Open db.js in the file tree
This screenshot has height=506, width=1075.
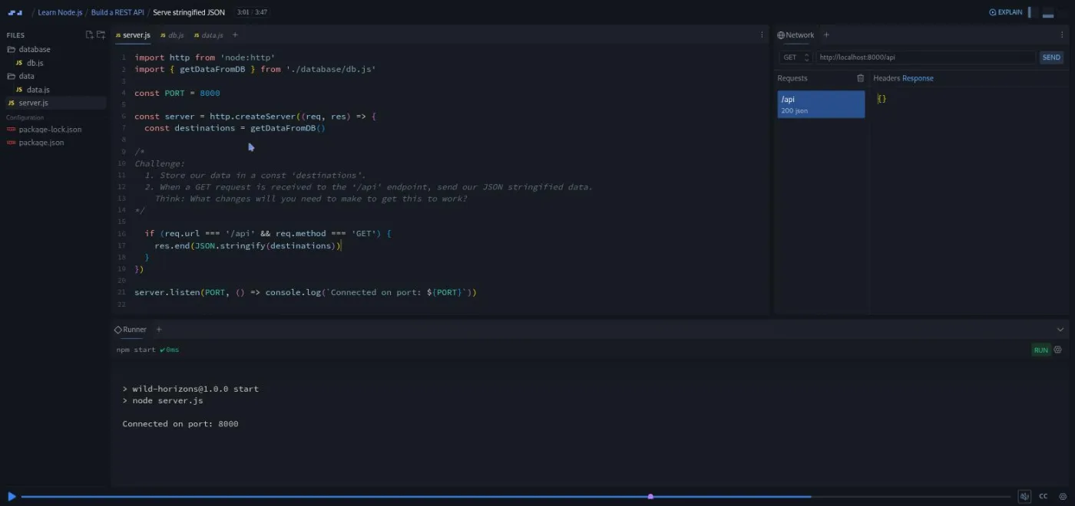point(35,63)
